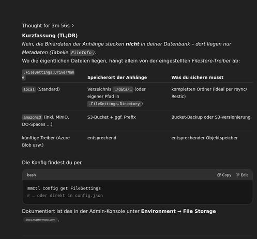The height and width of the screenshot is (239, 257).
Task: Click the chevron next to Thought timer
Action: (x=72, y=26)
